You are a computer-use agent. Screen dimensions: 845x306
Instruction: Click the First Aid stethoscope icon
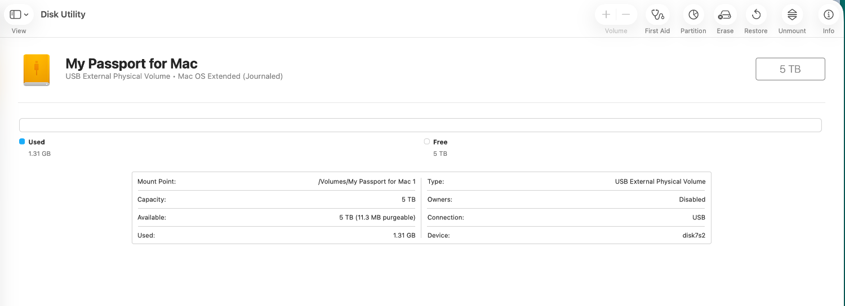coord(657,15)
